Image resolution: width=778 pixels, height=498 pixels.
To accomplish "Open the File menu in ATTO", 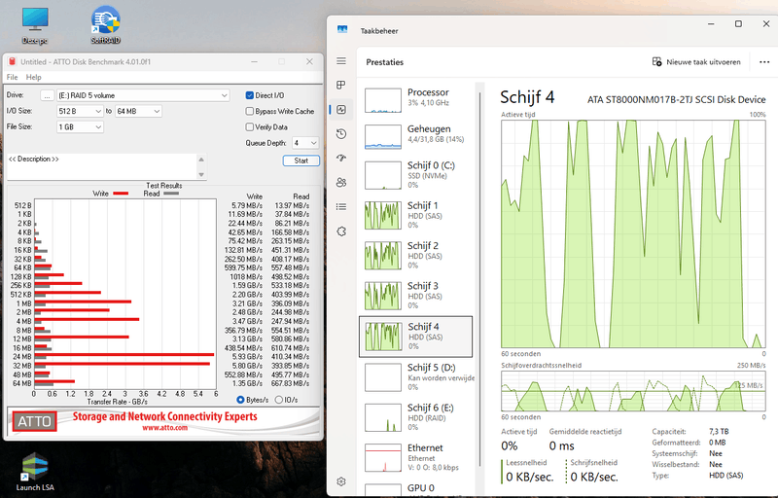I will (x=12, y=77).
